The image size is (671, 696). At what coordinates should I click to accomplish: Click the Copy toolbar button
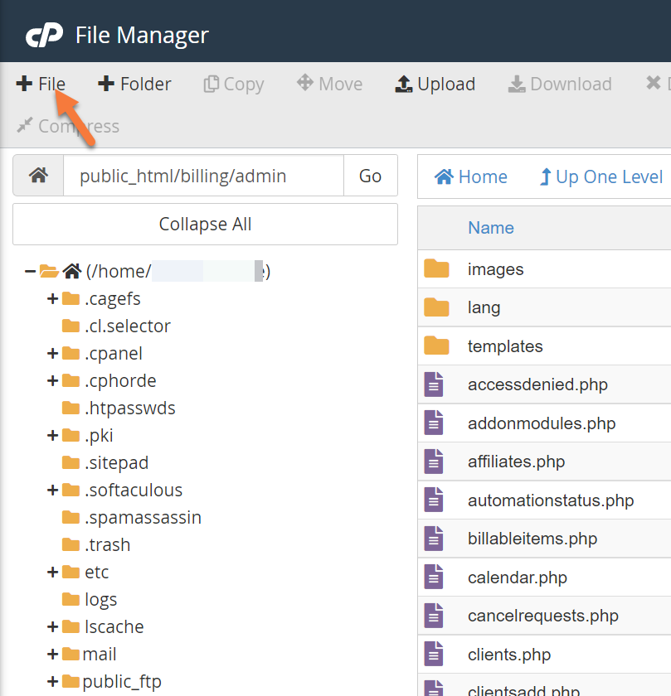pos(234,84)
